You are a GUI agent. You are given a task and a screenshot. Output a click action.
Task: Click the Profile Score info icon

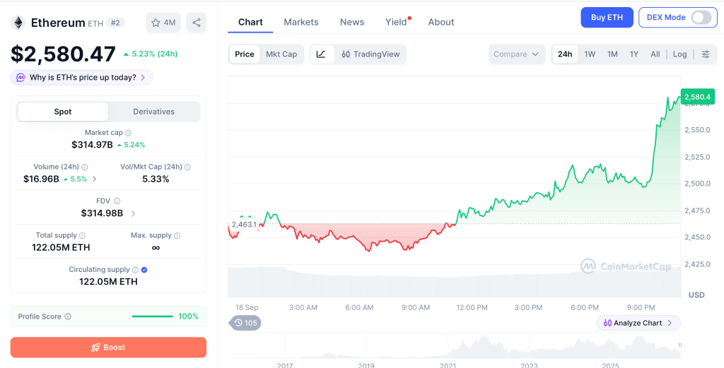pos(68,317)
